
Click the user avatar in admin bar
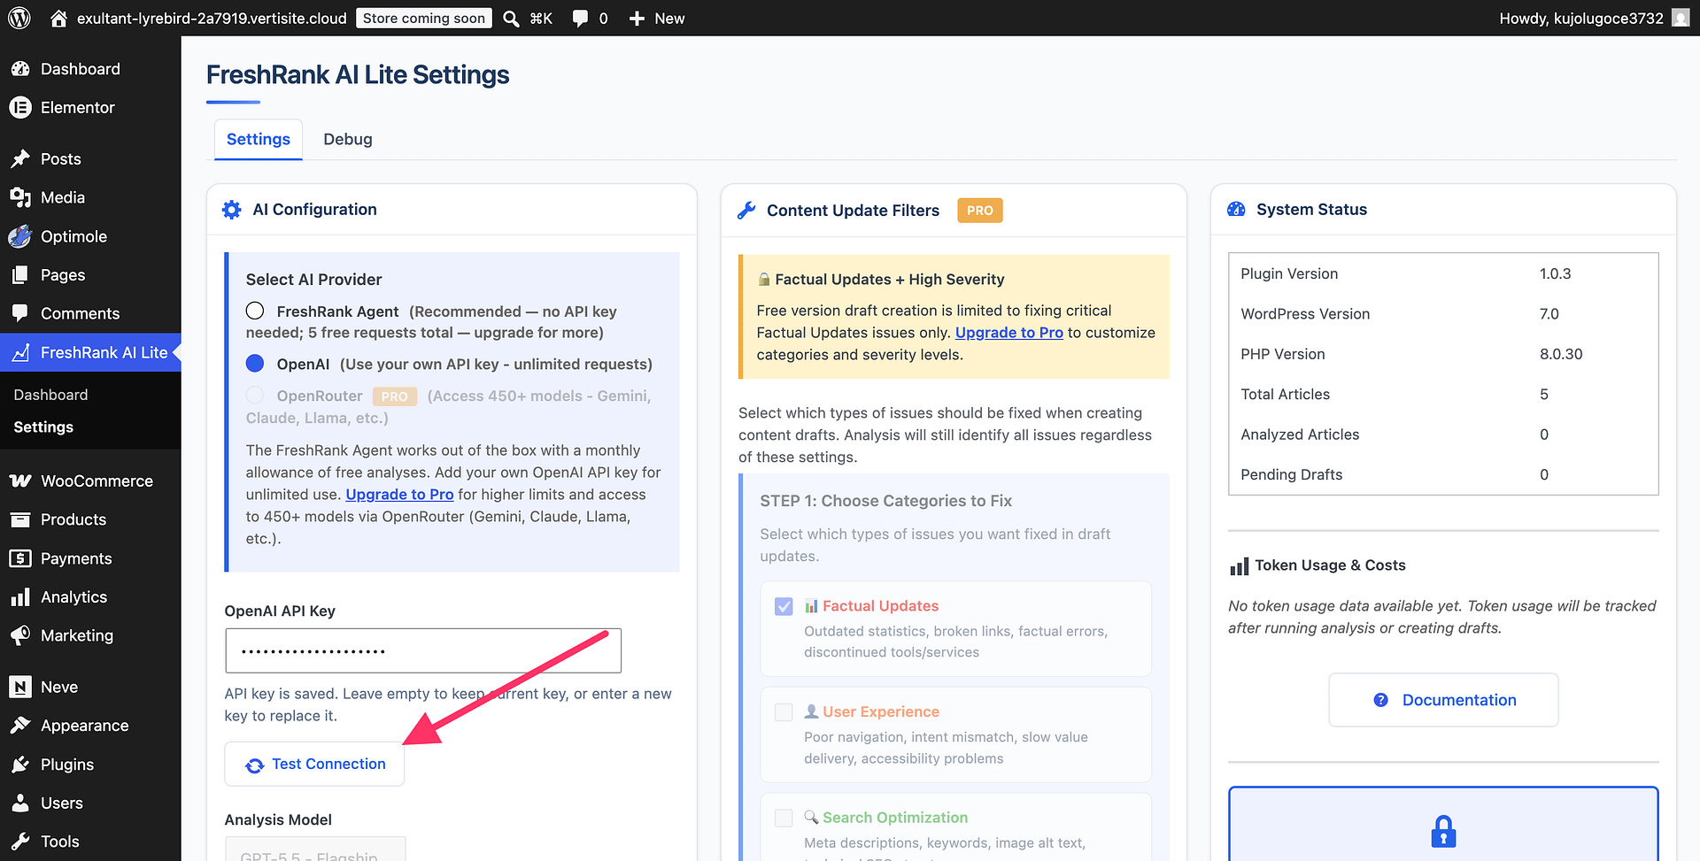[1681, 18]
